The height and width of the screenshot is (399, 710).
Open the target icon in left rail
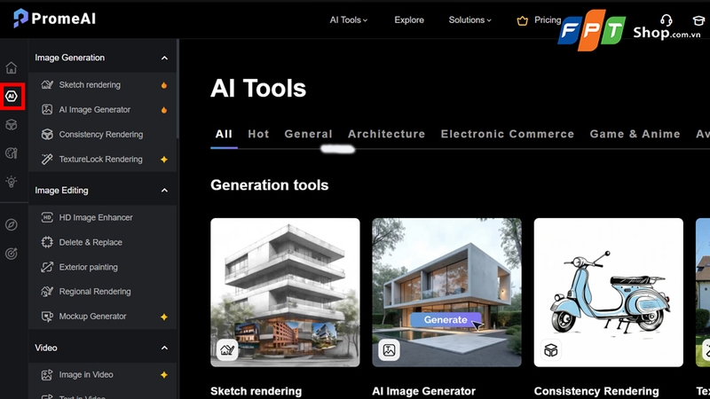tap(12, 254)
